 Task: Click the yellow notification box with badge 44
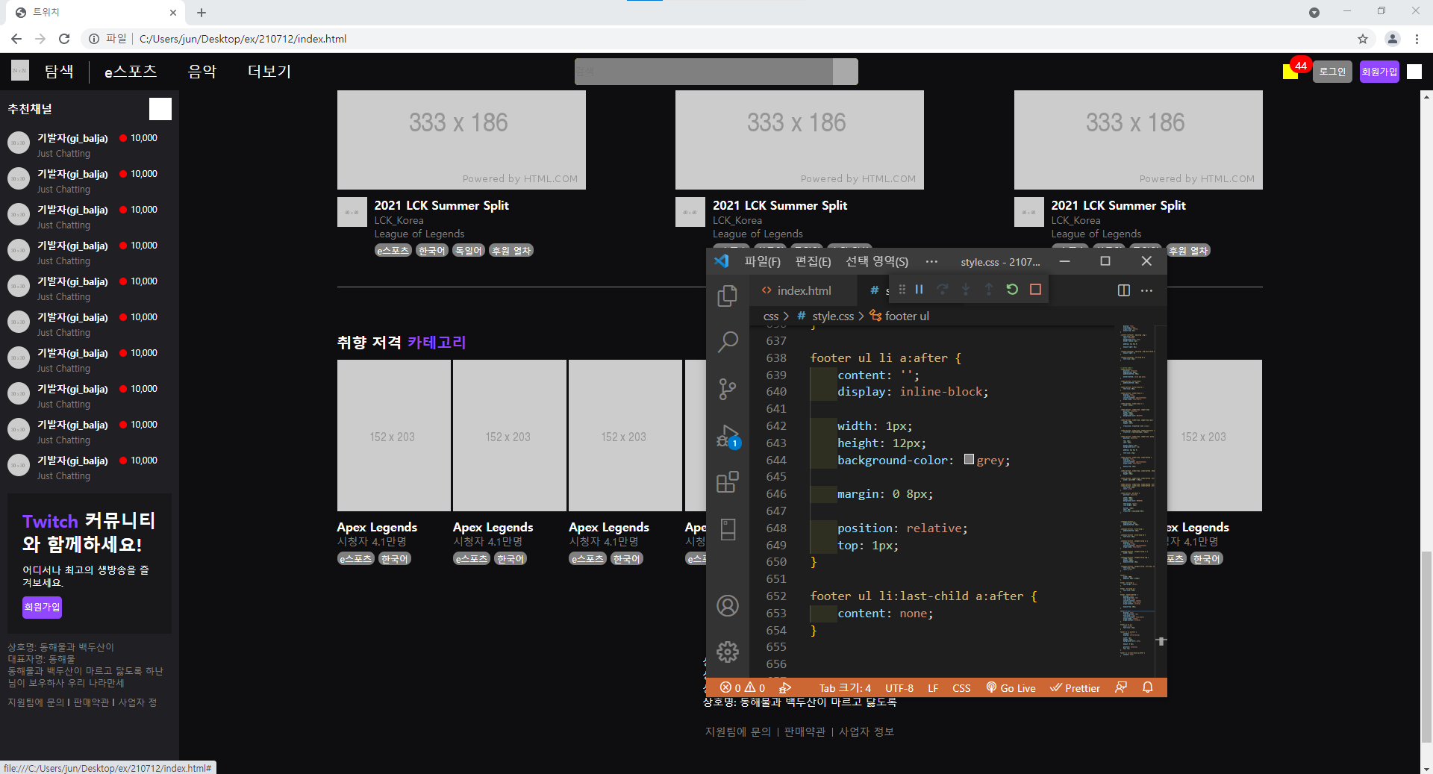tap(1290, 72)
